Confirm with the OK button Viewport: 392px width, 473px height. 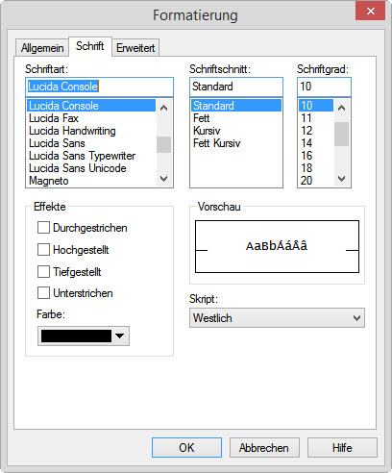coord(186,448)
